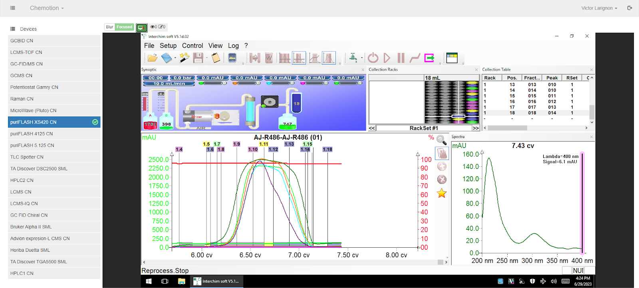Click the yellow star icon beside chromatogram

pos(442,193)
